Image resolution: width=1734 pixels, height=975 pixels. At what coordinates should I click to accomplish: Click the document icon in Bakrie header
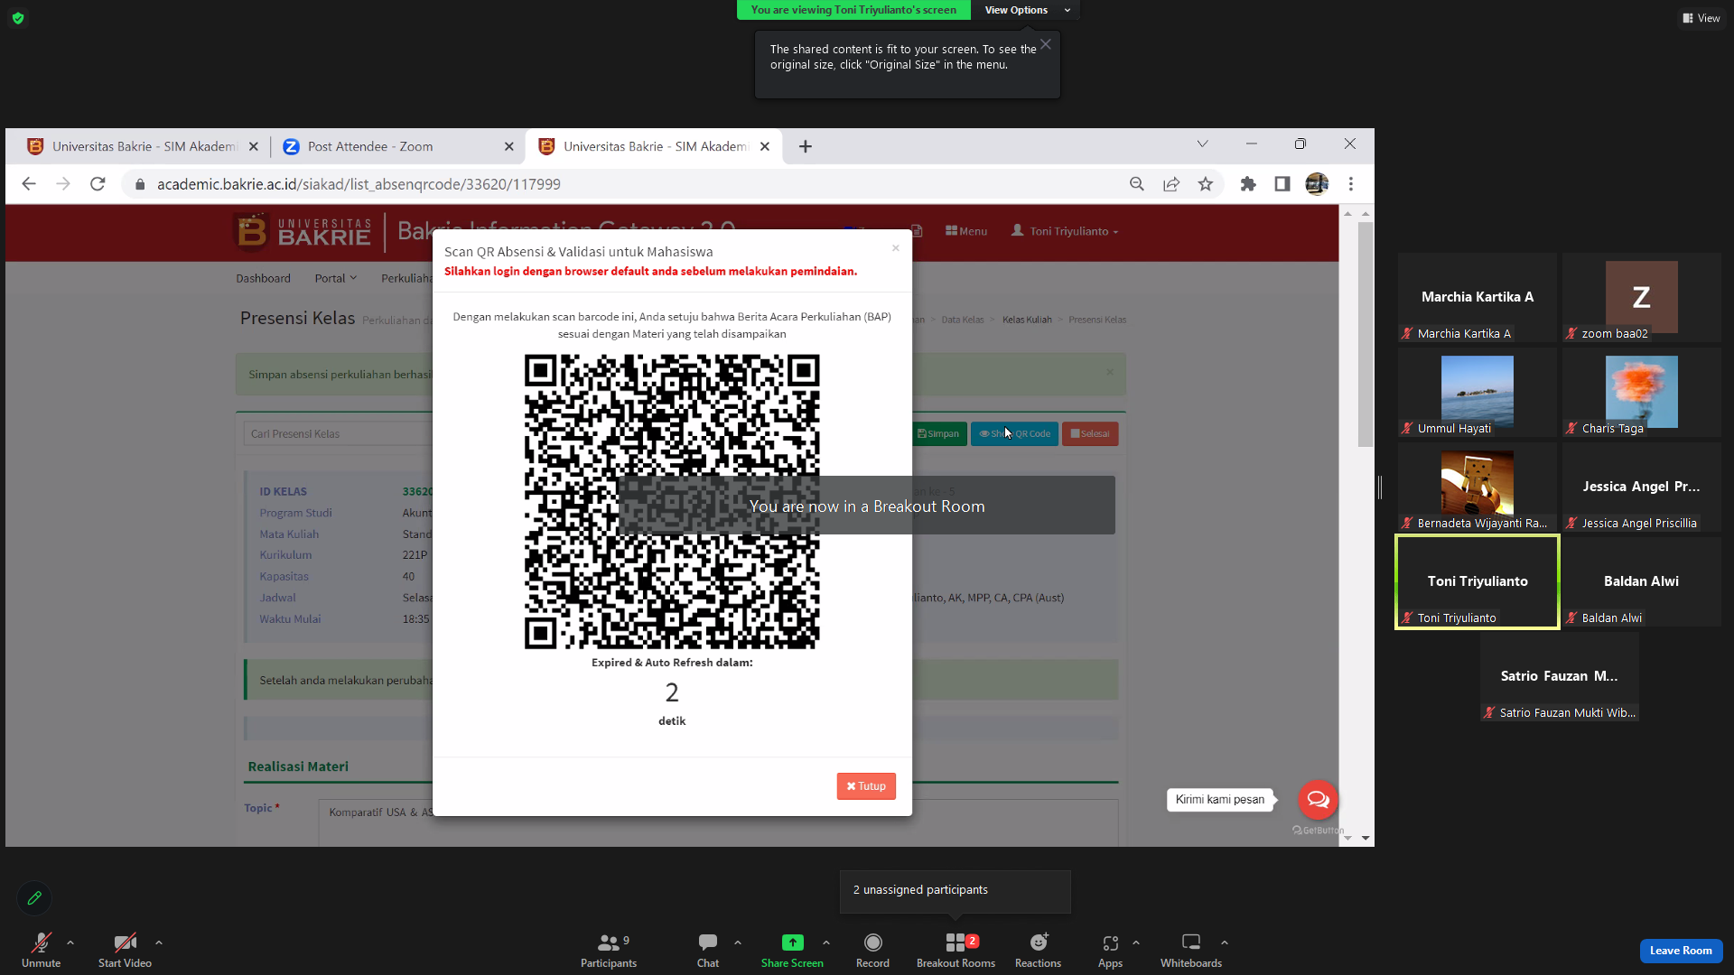pos(916,231)
